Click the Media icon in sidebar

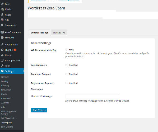coord(2,9)
